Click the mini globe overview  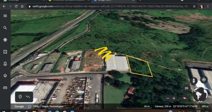[x=200, y=95]
